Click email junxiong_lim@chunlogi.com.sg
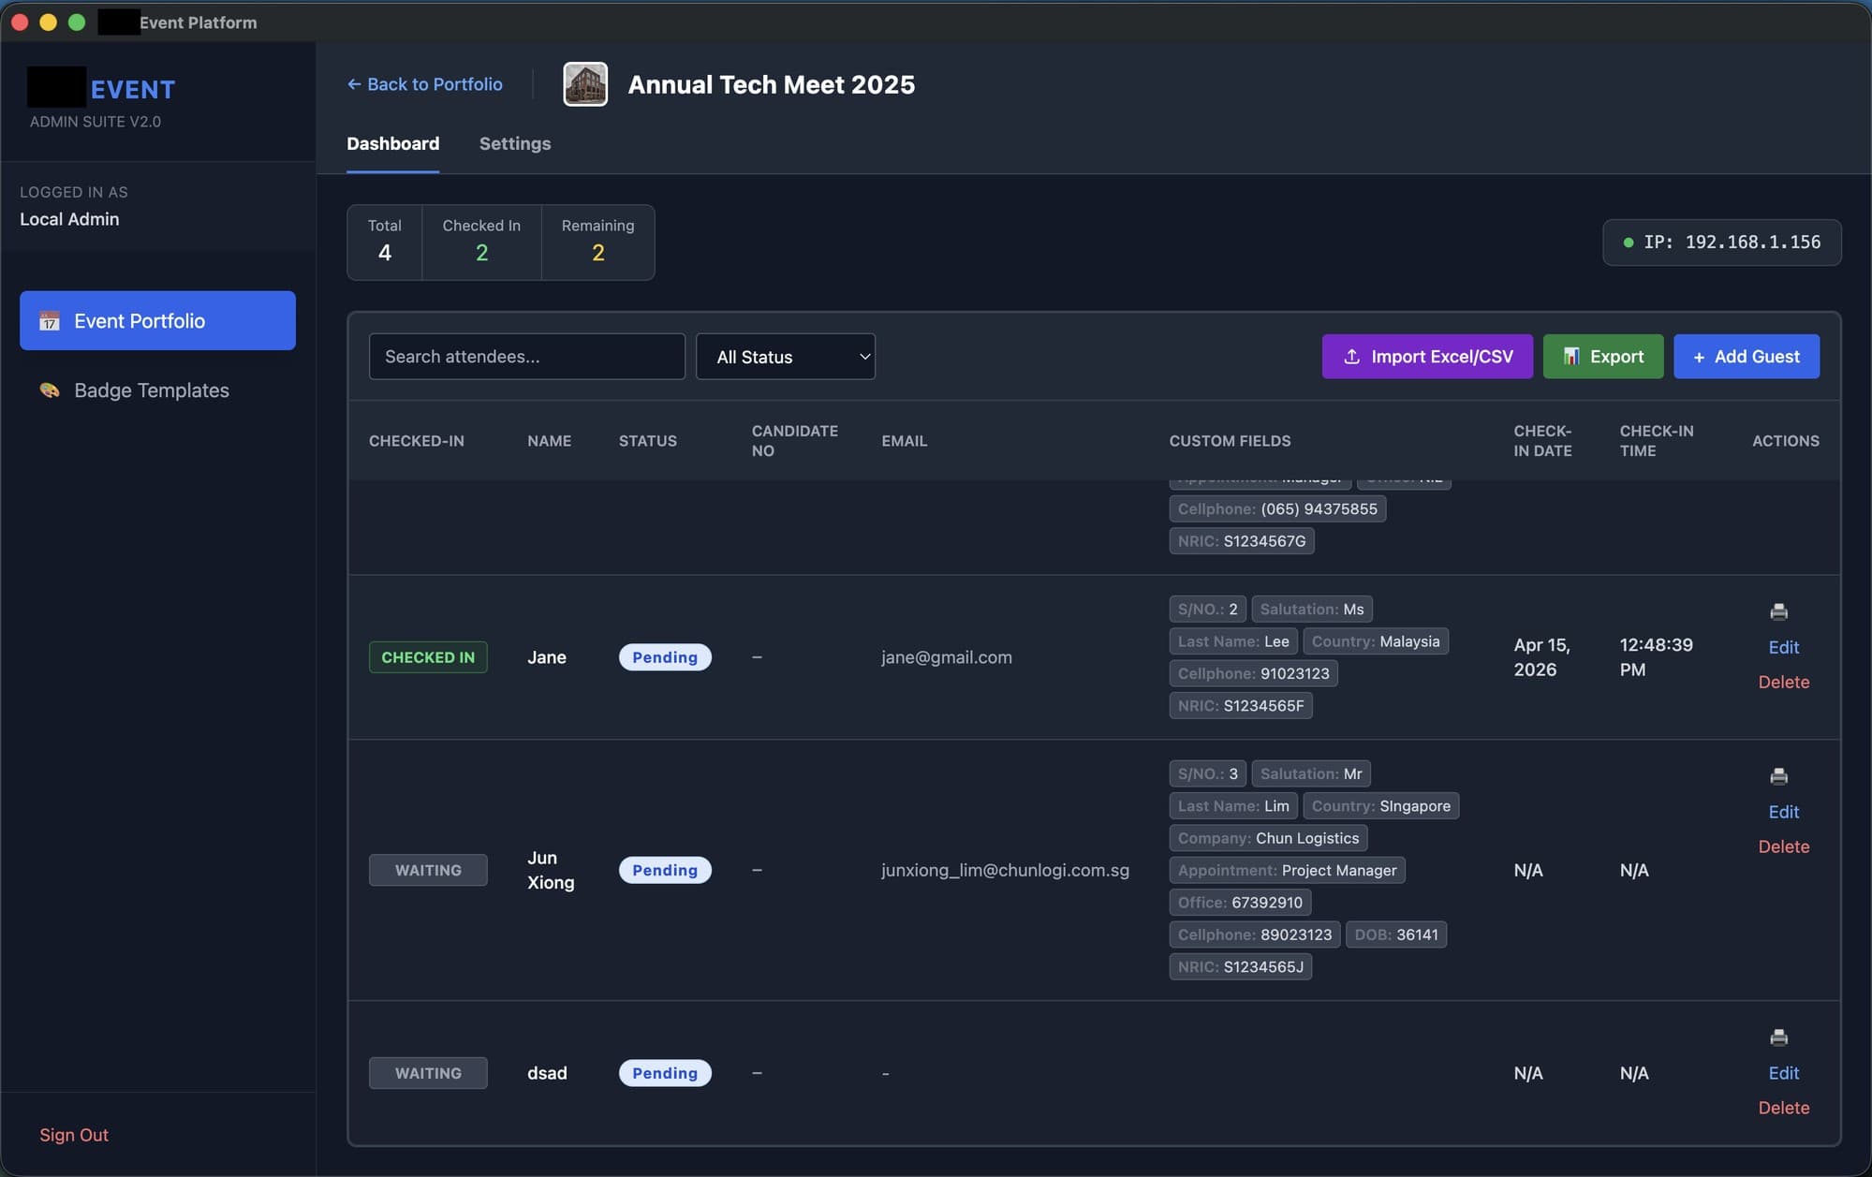The height and width of the screenshot is (1177, 1872). pos(1005,870)
